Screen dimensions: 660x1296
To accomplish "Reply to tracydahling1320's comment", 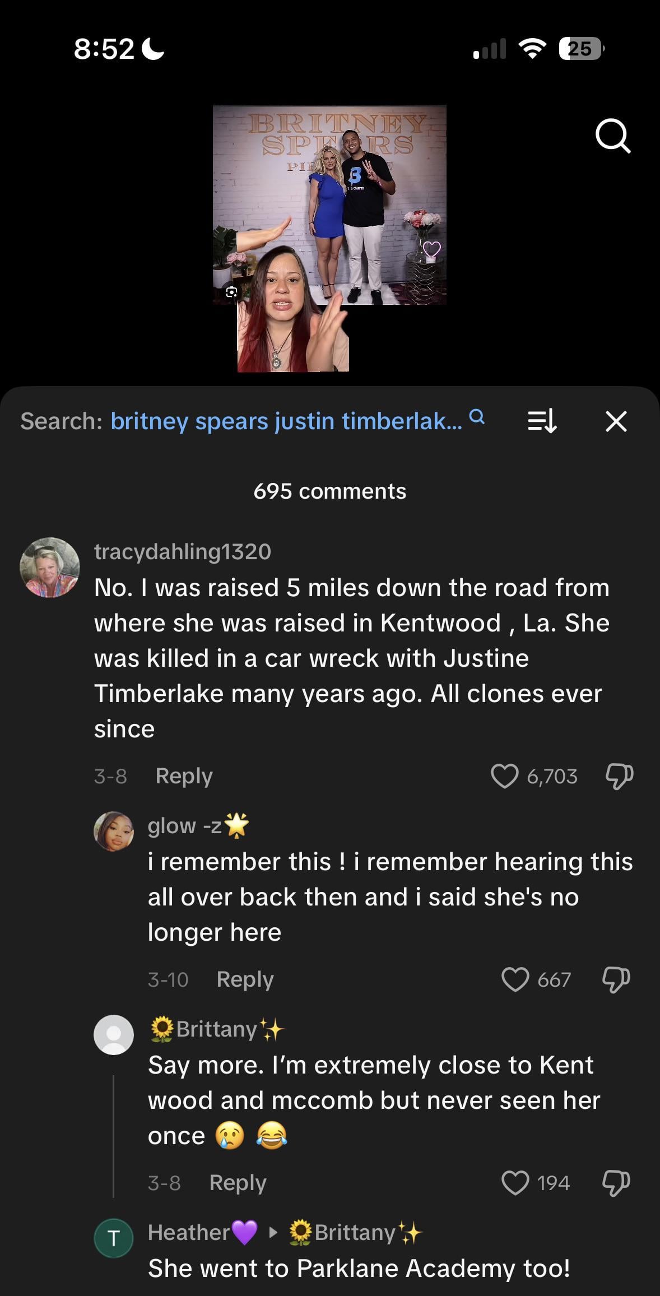I will 184,776.
